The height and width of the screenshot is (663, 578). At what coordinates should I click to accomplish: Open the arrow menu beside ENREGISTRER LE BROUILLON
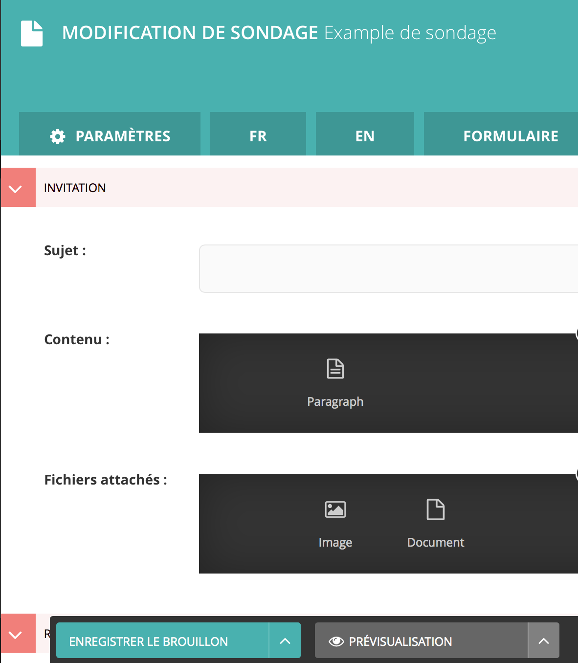pos(285,641)
